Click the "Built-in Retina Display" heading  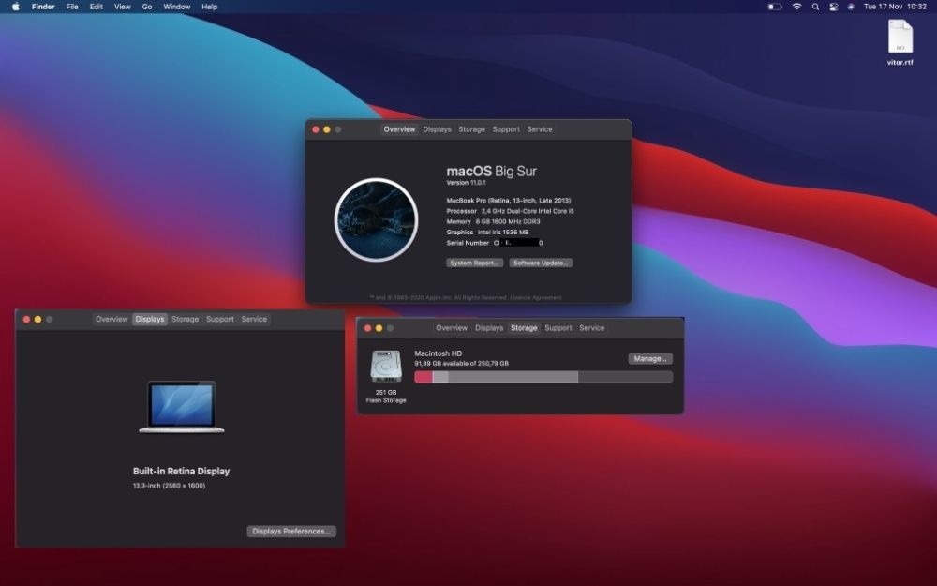pos(181,472)
